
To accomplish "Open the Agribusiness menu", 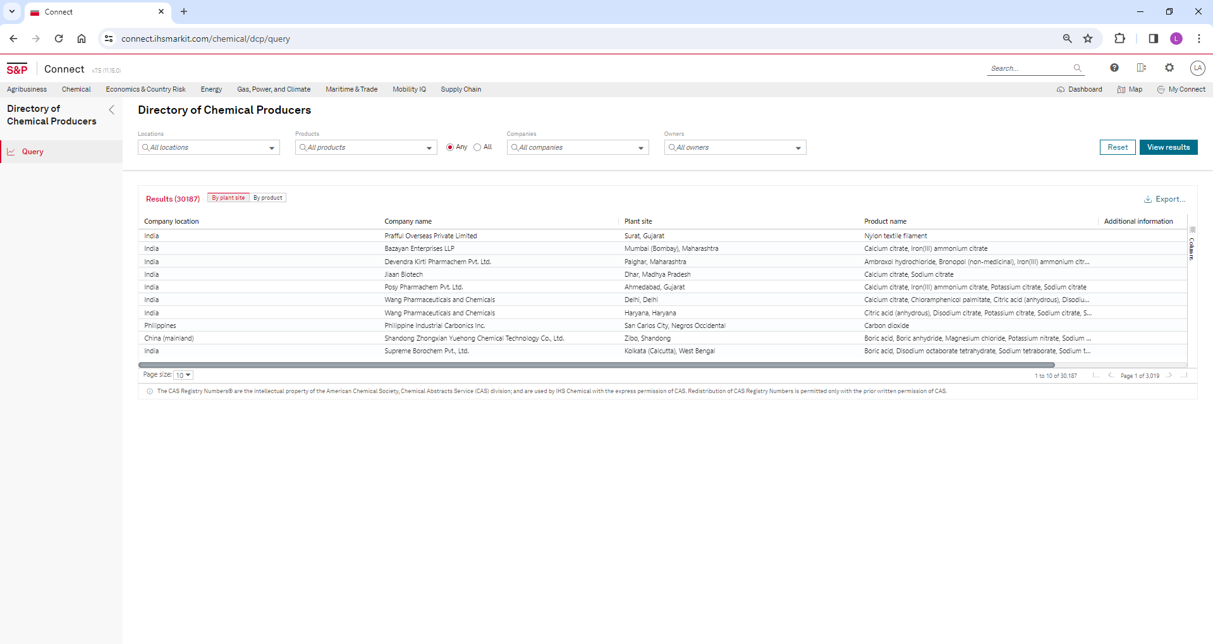I will pyautogui.click(x=27, y=90).
